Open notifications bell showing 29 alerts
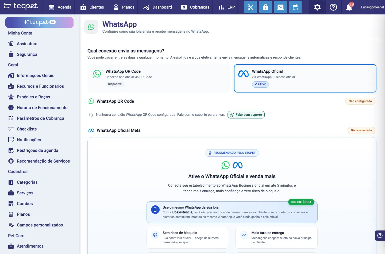 (349, 7)
